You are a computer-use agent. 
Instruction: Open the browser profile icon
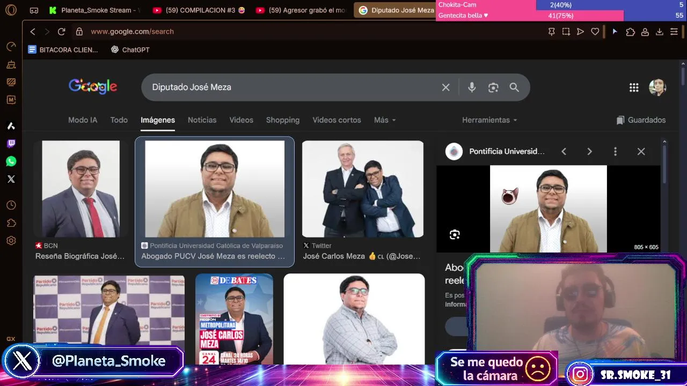click(645, 32)
